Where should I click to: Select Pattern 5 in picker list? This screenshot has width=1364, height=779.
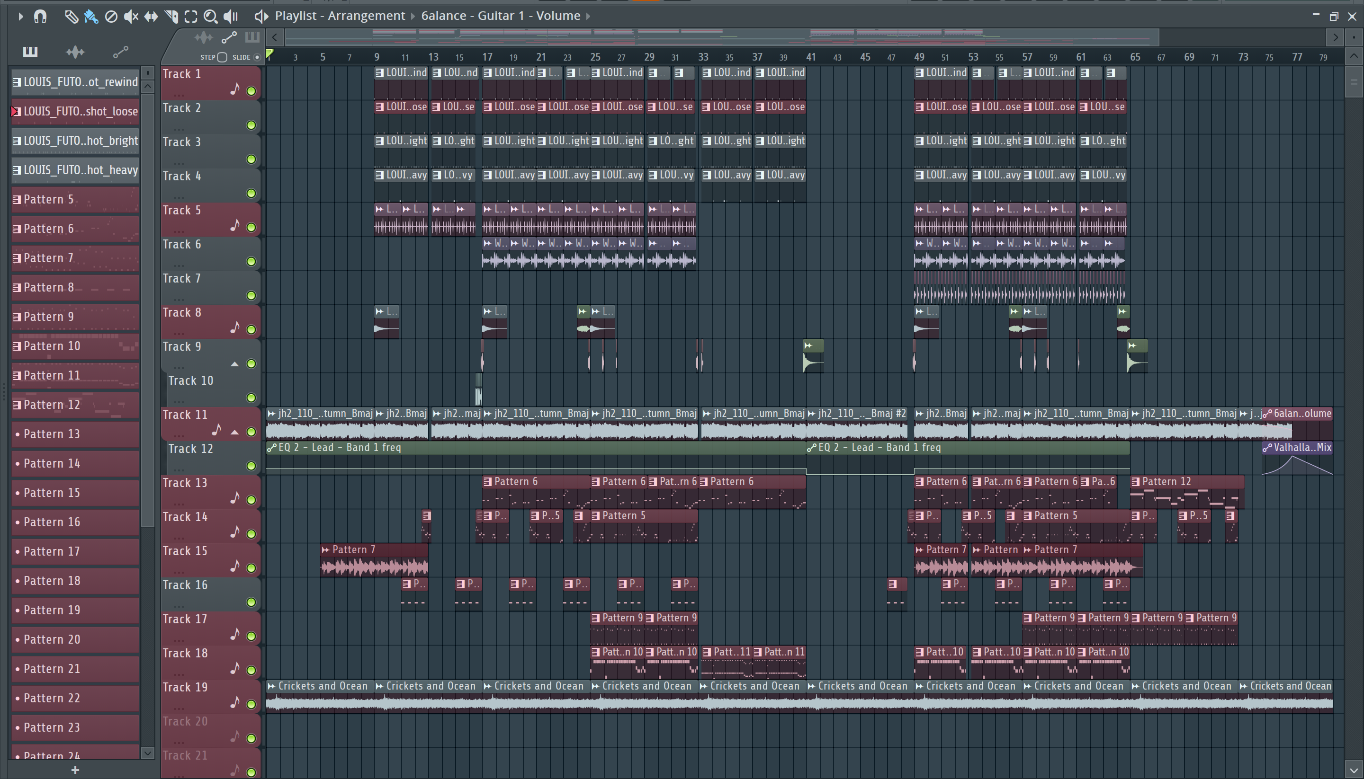click(x=75, y=200)
